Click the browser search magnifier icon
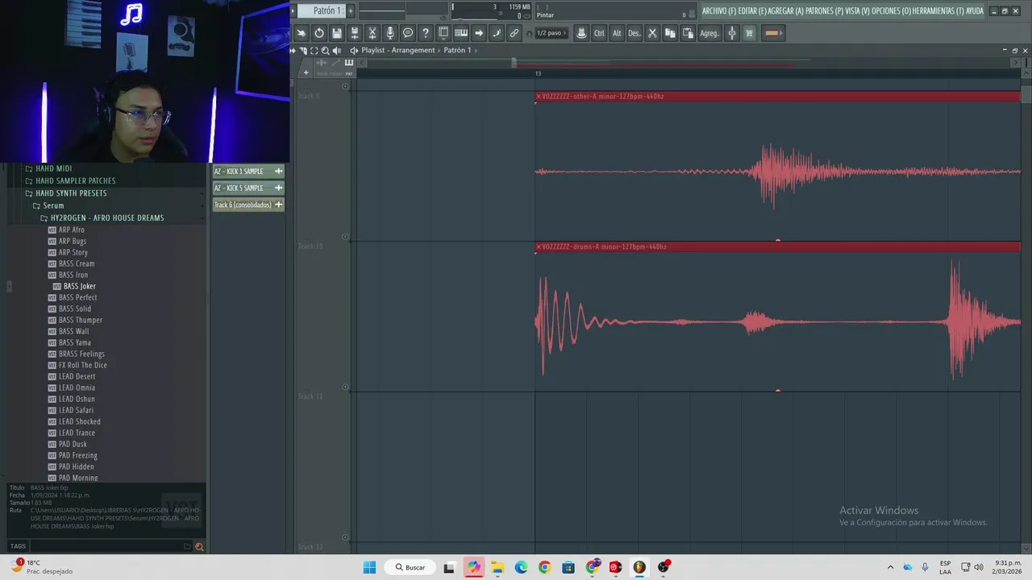 (199, 546)
